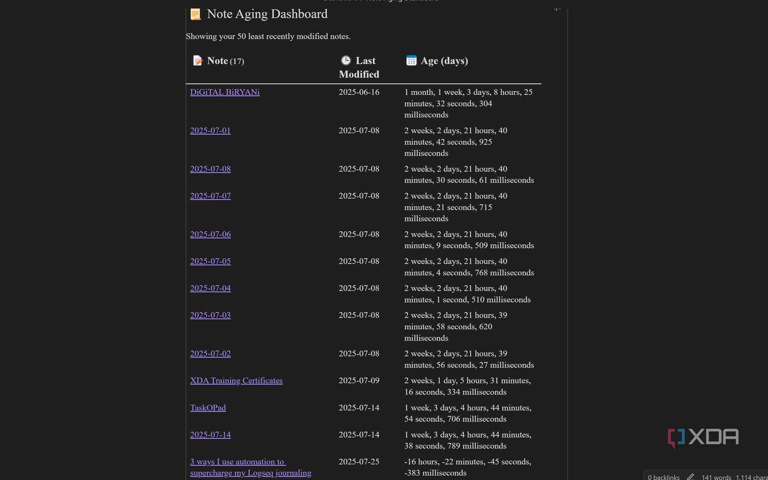Click the character count in the status bar

pyautogui.click(x=750, y=477)
